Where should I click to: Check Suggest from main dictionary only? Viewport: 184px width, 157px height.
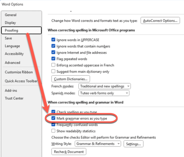(x=53, y=71)
